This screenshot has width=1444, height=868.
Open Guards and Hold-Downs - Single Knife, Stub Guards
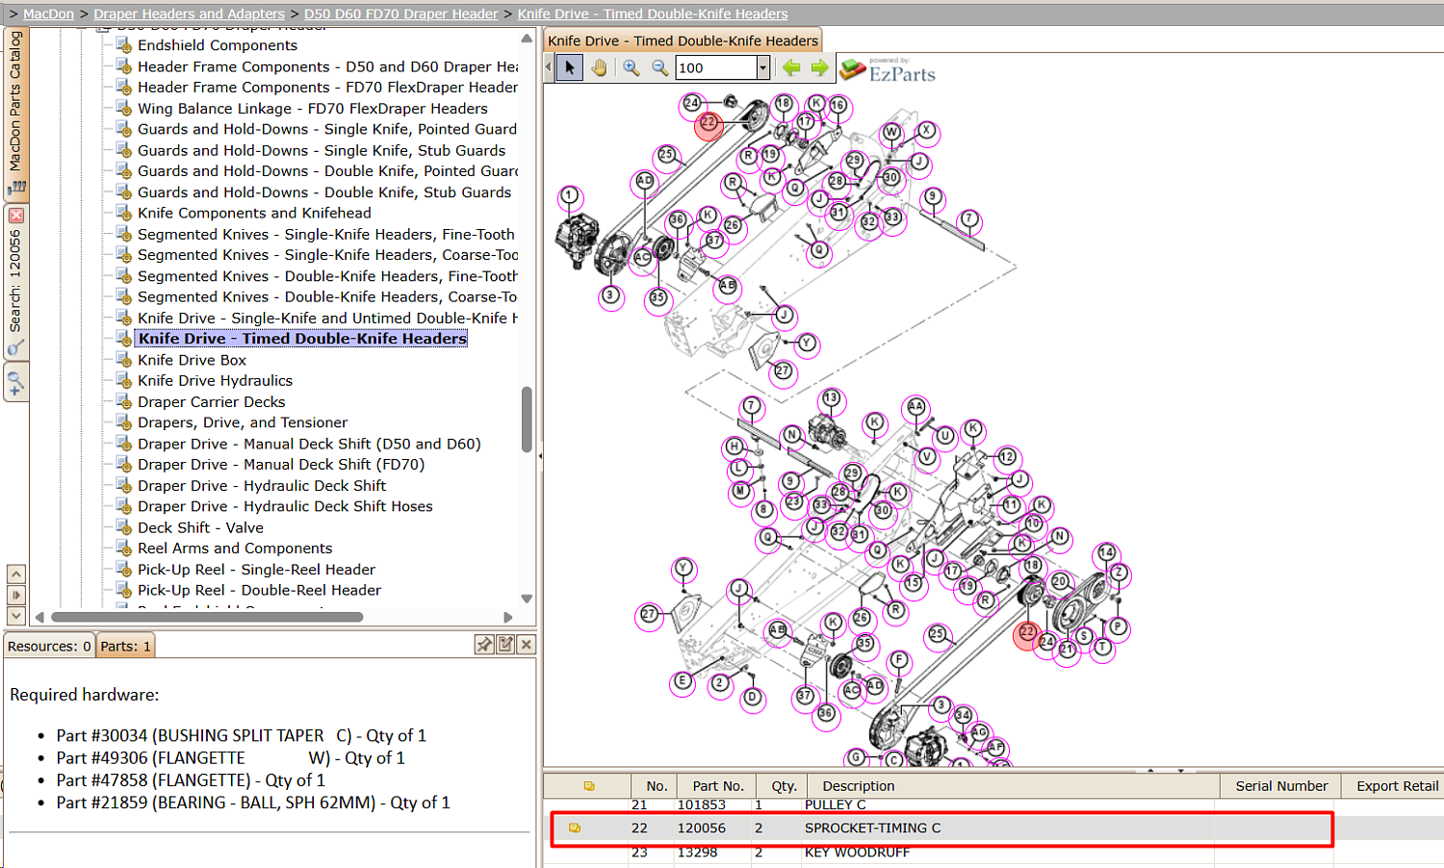coord(322,151)
